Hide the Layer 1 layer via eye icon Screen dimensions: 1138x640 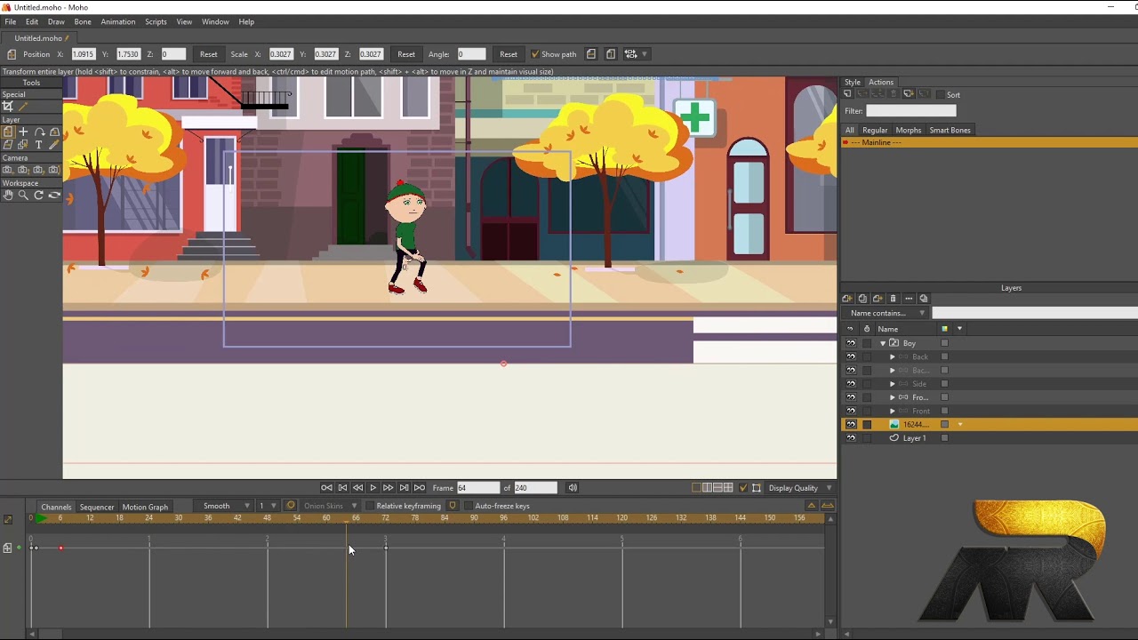click(851, 438)
